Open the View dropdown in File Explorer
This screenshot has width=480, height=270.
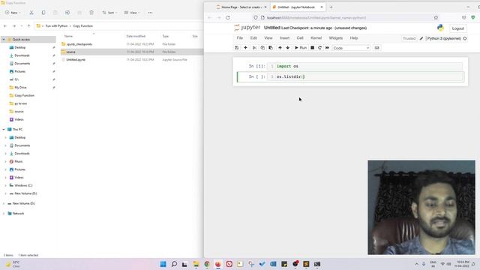tap(132, 13)
